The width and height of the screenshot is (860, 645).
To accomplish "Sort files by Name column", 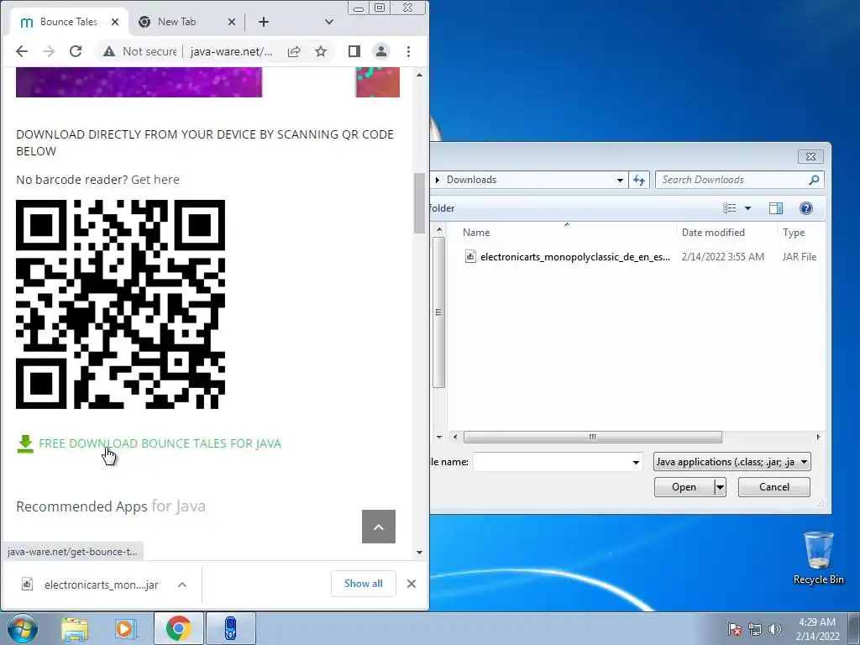I will [567, 233].
